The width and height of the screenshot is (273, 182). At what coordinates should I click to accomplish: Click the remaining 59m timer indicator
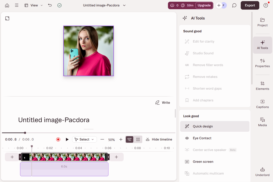(187, 5)
